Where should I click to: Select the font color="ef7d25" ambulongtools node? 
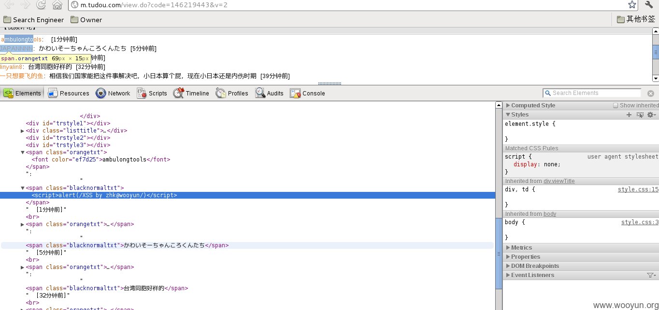pyautogui.click(x=101, y=160)
